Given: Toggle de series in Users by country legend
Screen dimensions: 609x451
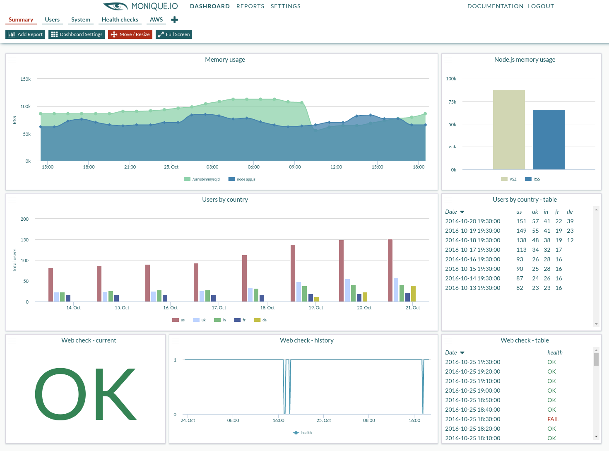Looking at the screenshot, I should click(x=260, y=320).
